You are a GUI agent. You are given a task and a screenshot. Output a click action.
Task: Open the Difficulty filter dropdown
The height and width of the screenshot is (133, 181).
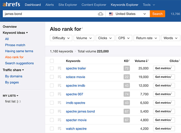[x=61, y=38]
